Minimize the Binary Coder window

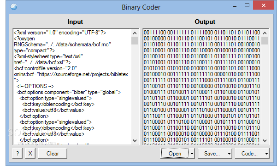click(x=235, y=6)
